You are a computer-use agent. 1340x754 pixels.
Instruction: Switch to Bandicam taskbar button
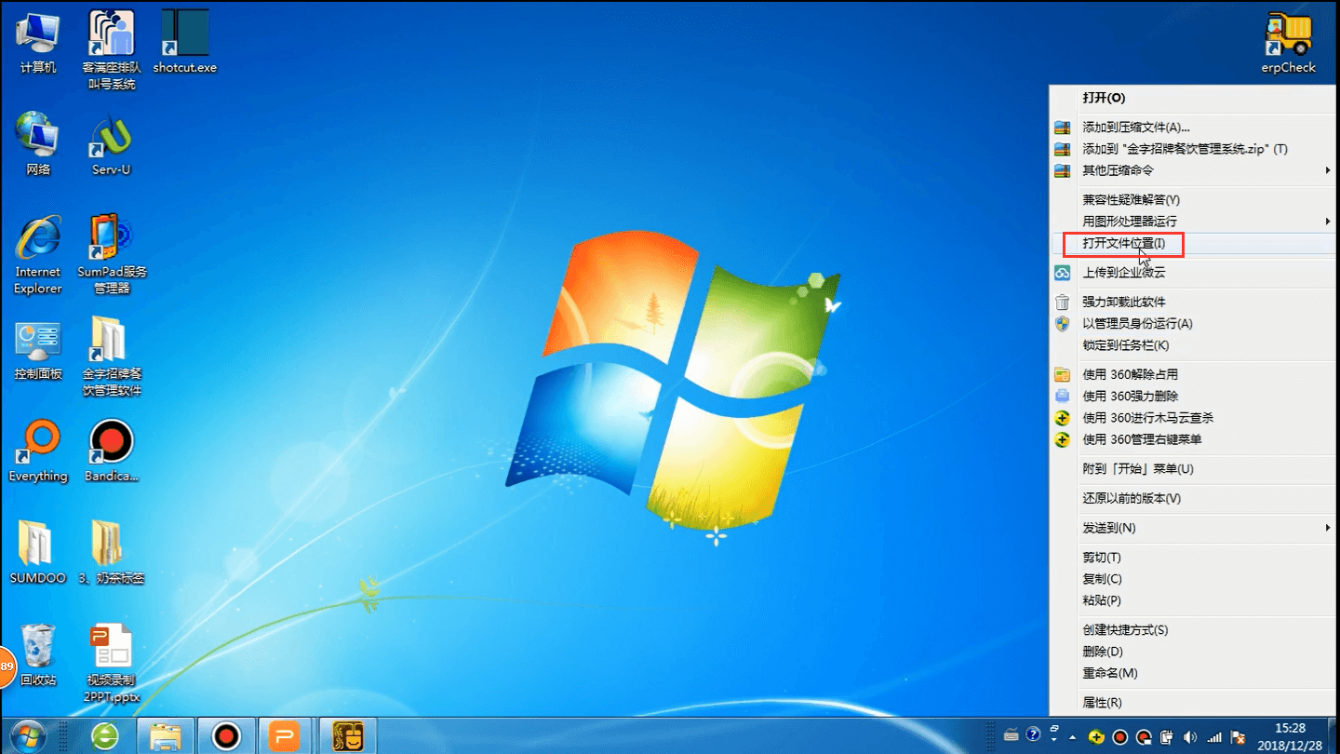pyautogui.click(x=226, y=736)
